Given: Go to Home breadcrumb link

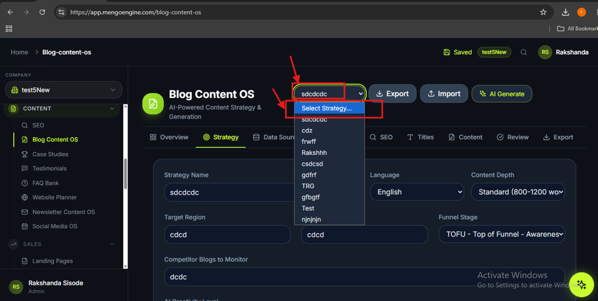Looking at the screenshot, I should point(19,52).
